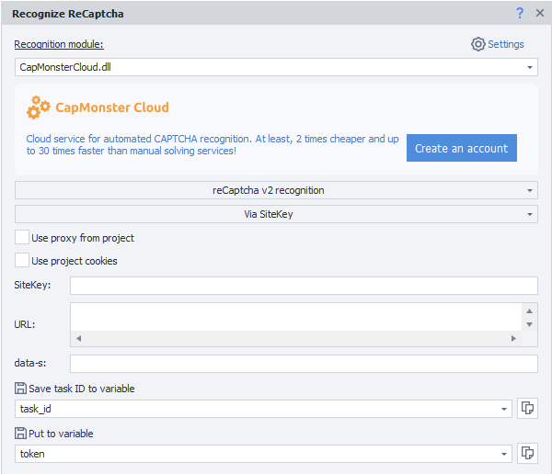Click the CapMonster Cloud gears logo
The width and height of the screenshot is (552, 474).
(39, 107)
